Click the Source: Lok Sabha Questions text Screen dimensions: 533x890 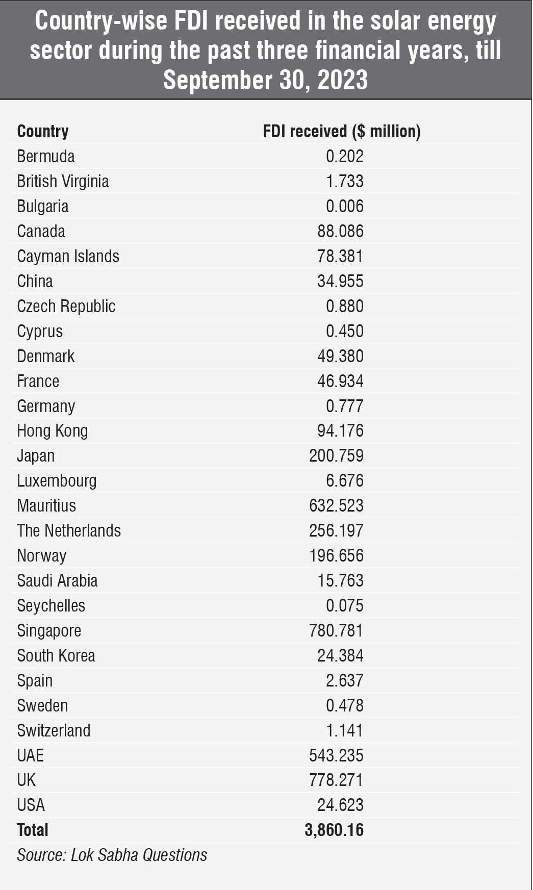tap(112, 855)
